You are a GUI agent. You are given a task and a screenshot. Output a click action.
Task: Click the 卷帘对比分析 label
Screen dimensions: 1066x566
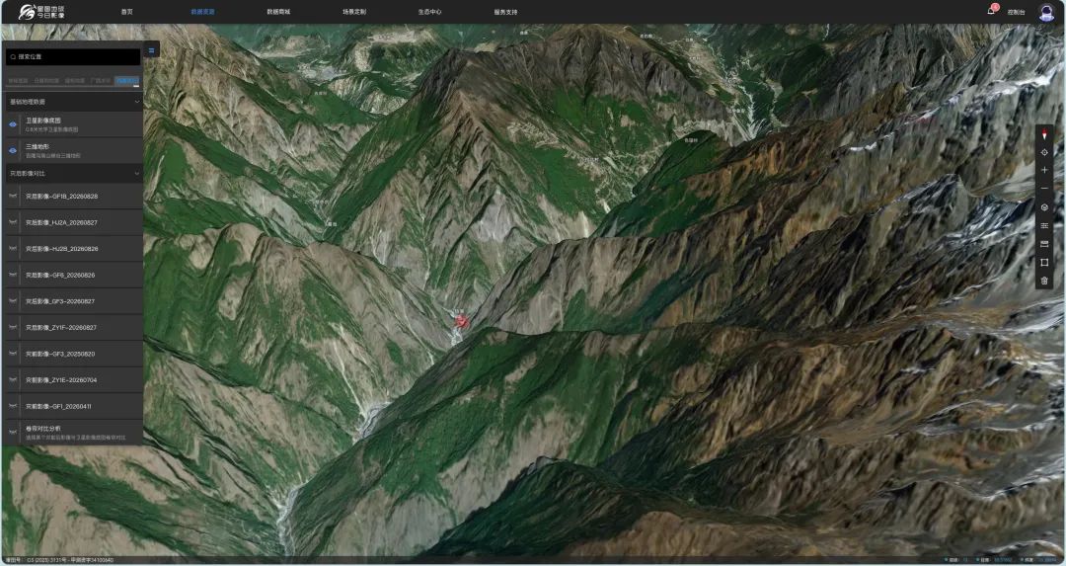click(x=42, y=429)
